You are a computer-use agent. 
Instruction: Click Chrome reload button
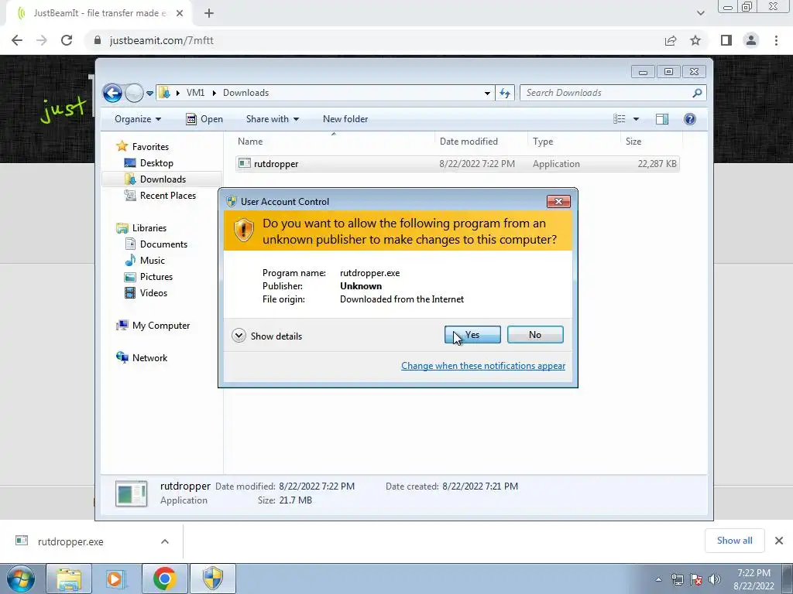(67, 40)
